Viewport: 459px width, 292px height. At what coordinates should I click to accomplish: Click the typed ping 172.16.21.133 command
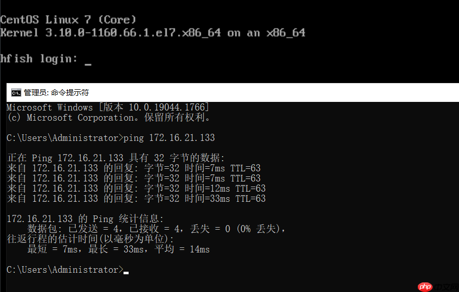pyautogui.click(x=169, y=138)
